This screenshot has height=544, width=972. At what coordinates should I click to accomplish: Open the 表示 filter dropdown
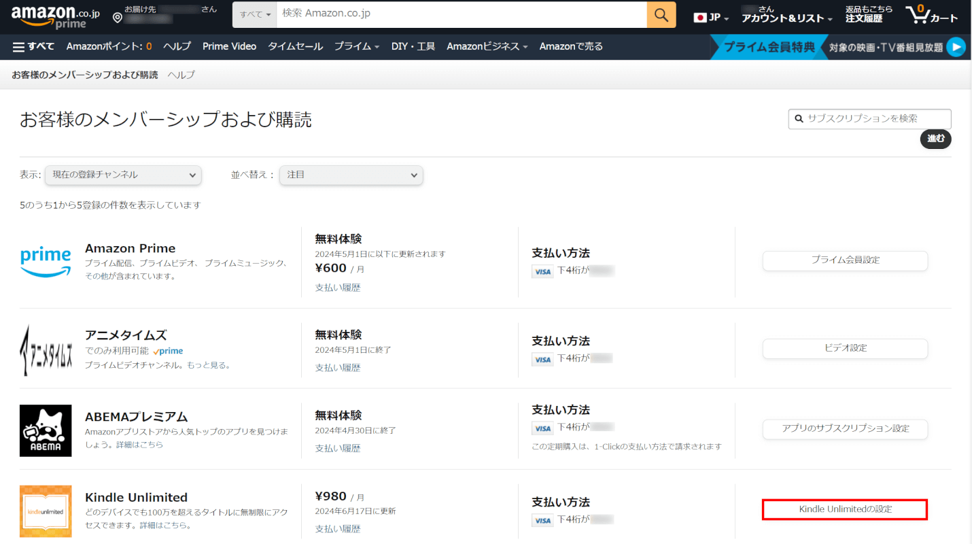click(123, 175)
